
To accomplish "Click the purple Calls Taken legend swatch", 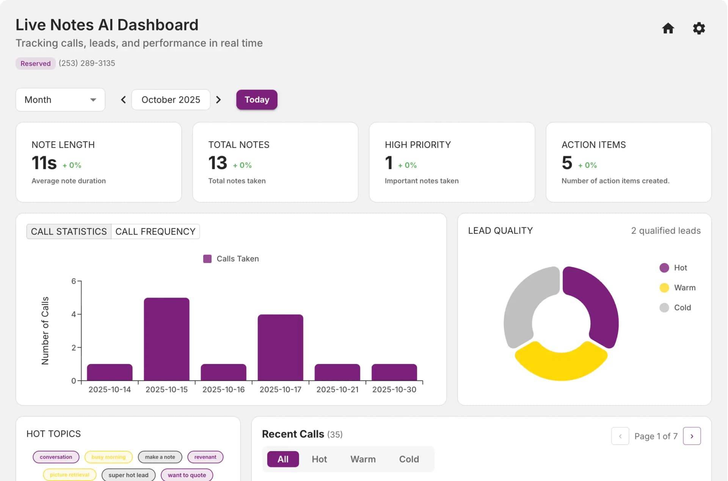I will (x=207, y=259).
